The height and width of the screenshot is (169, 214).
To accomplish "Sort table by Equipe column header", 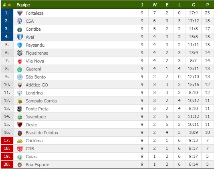I will (x=23, y=5).
